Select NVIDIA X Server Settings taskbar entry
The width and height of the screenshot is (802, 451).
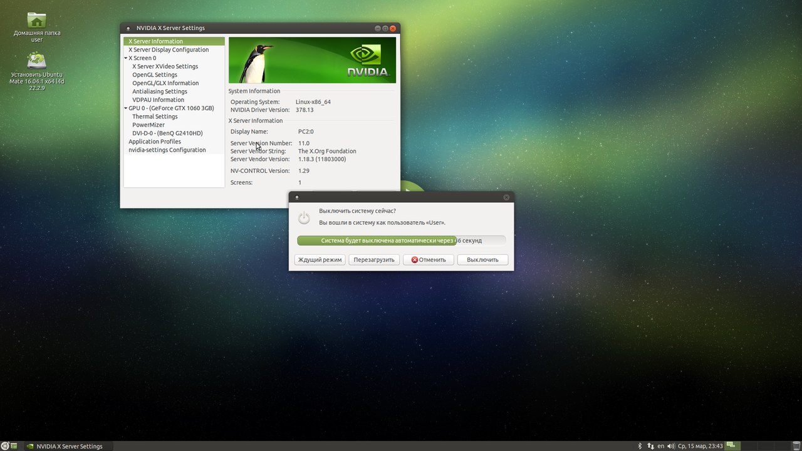69,446
